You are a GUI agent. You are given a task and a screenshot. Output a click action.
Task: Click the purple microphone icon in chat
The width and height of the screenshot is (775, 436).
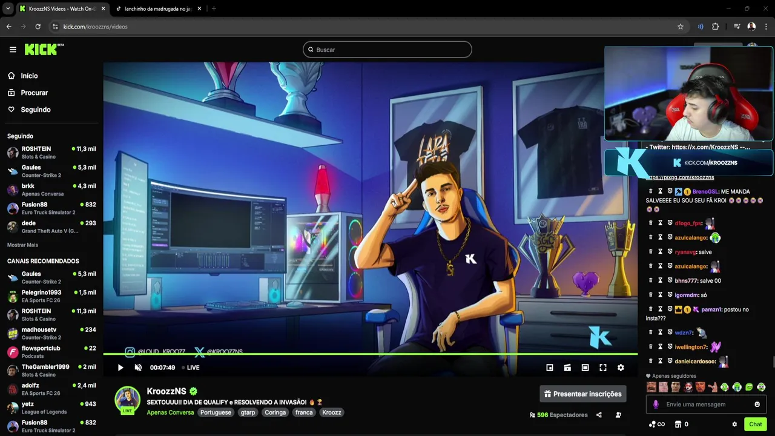coord(655,405)
